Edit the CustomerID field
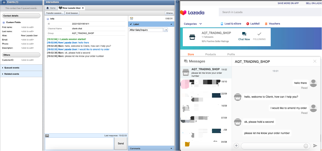Screen dimensions: 322x151 tap(27, 60)
